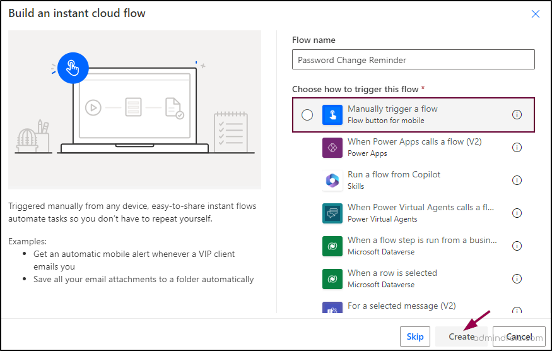The image size is (552, 351).
Task: Show info for Power Apps V2 trigger
Action: (x=517, y=148)
